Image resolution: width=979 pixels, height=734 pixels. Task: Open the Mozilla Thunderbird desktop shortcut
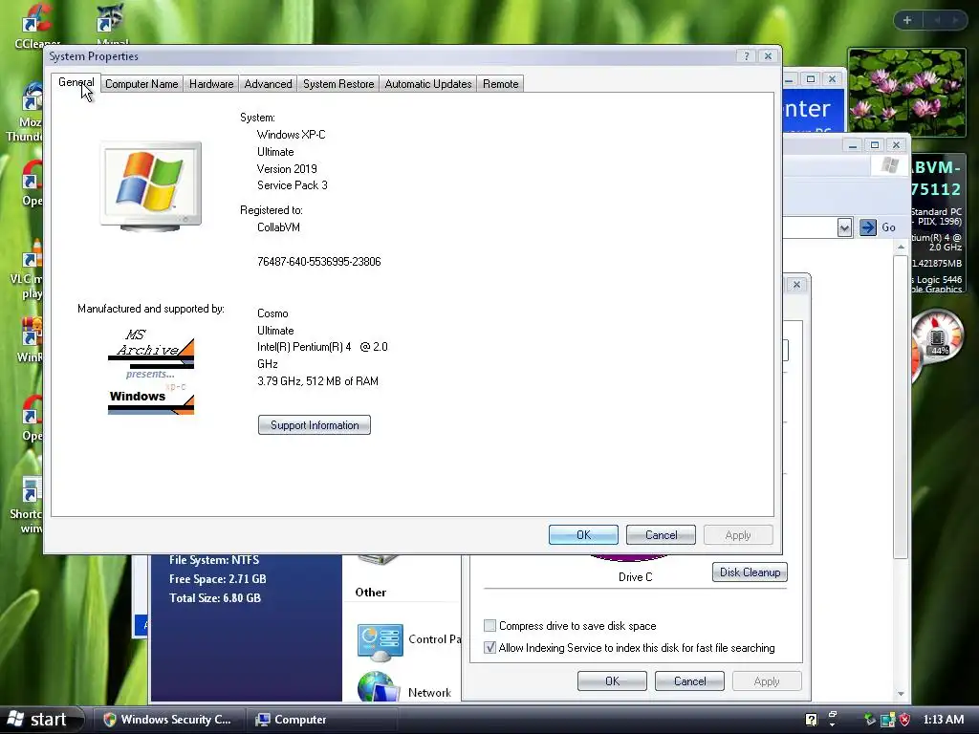click(28, 113)
